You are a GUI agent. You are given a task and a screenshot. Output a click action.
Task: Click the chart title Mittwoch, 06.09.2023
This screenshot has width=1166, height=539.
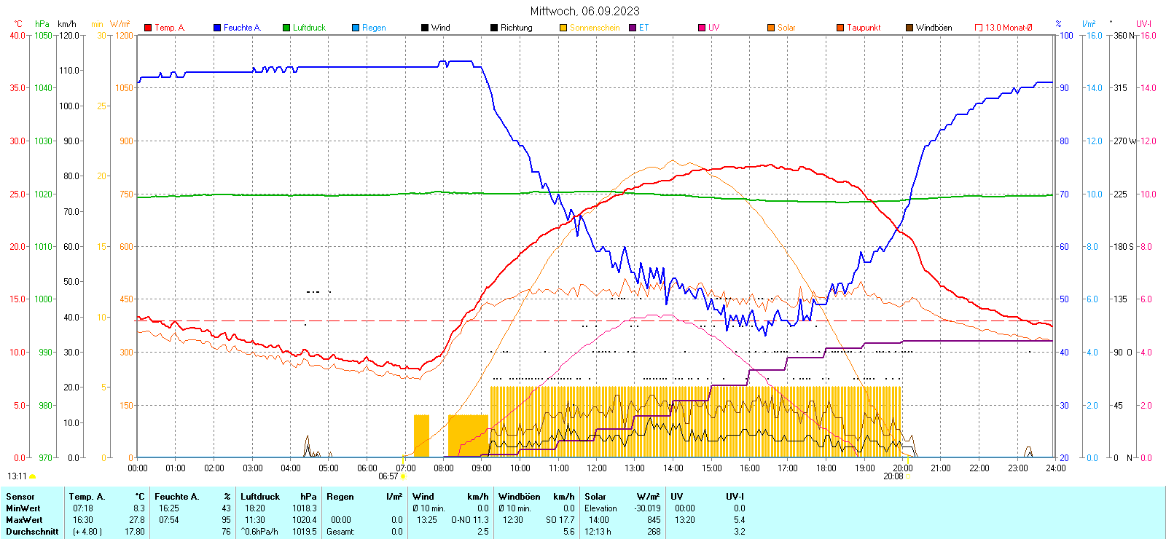[584, 11]
